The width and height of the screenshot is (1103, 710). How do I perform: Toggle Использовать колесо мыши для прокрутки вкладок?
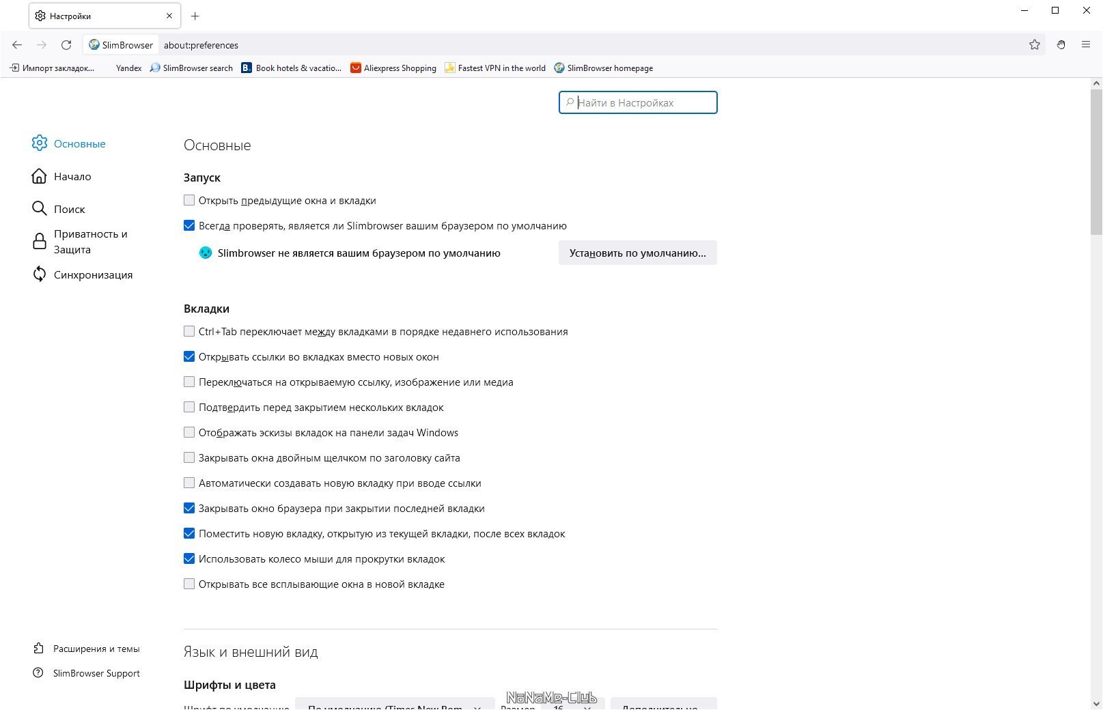[189, 559]
